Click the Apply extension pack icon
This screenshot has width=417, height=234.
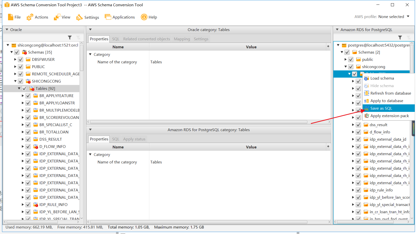pos(366,116)
